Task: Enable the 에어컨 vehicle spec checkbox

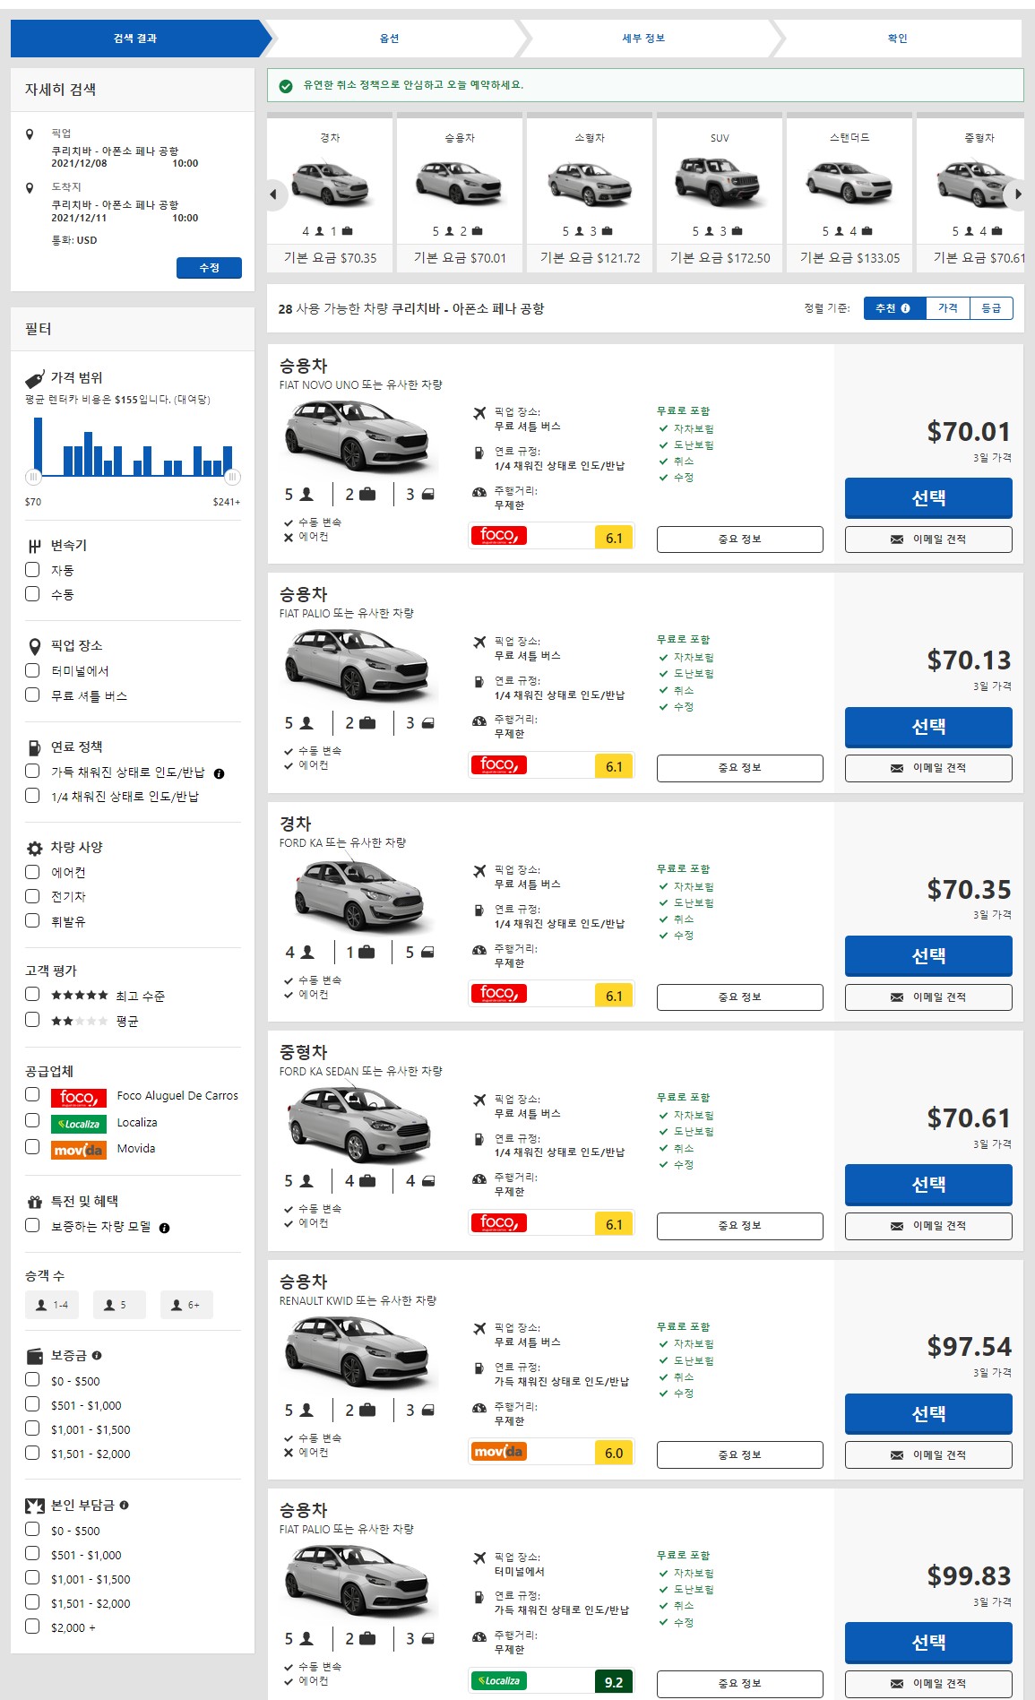Action: point(32,871)
